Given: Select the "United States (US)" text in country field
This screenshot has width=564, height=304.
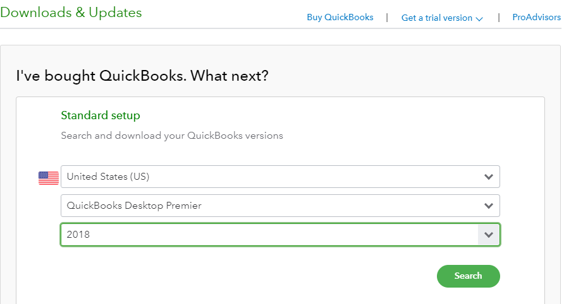Looking at the screenshot, I should point(108,177).
